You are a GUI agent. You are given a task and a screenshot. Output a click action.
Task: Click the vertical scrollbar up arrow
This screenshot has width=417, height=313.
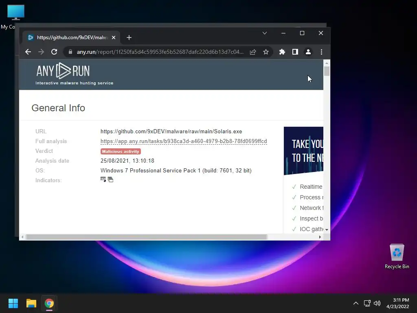[327, 63]
